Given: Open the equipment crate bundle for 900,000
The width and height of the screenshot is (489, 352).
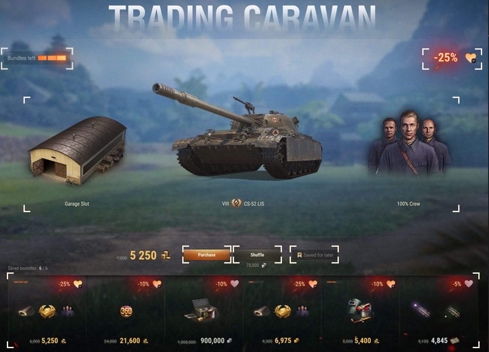Looking at the screenshot, I should point(204,311).
